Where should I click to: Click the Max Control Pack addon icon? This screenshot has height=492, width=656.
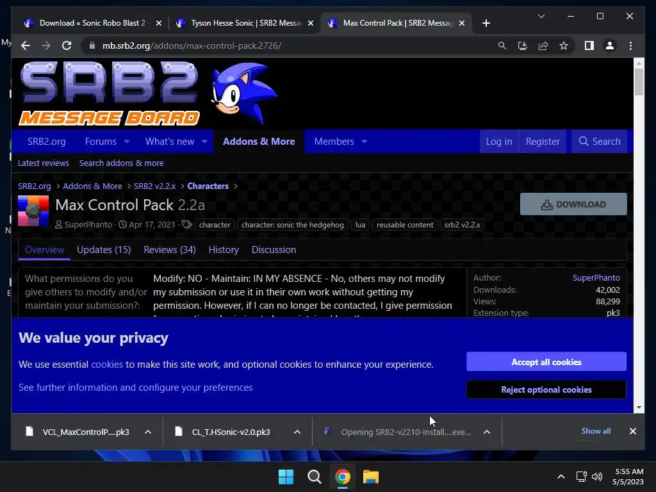click(33, 211)
